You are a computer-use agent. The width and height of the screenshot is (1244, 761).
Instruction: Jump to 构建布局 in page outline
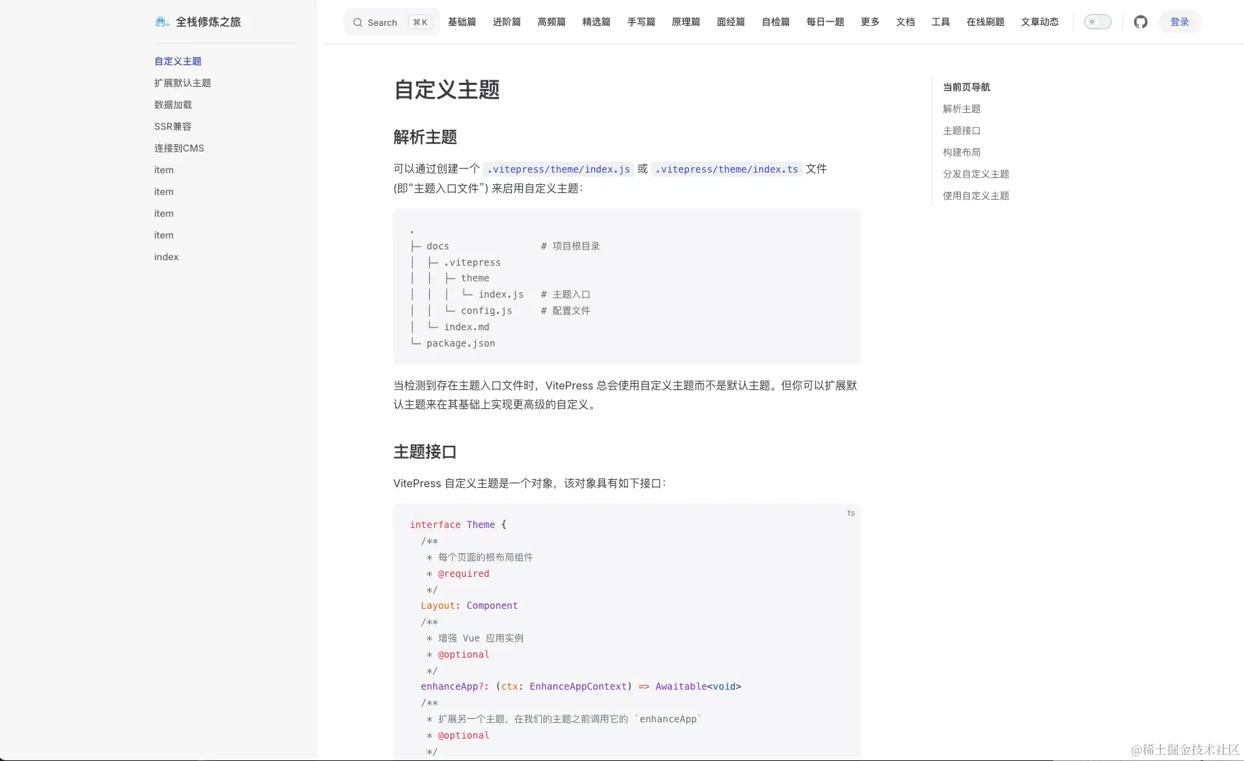962,152
